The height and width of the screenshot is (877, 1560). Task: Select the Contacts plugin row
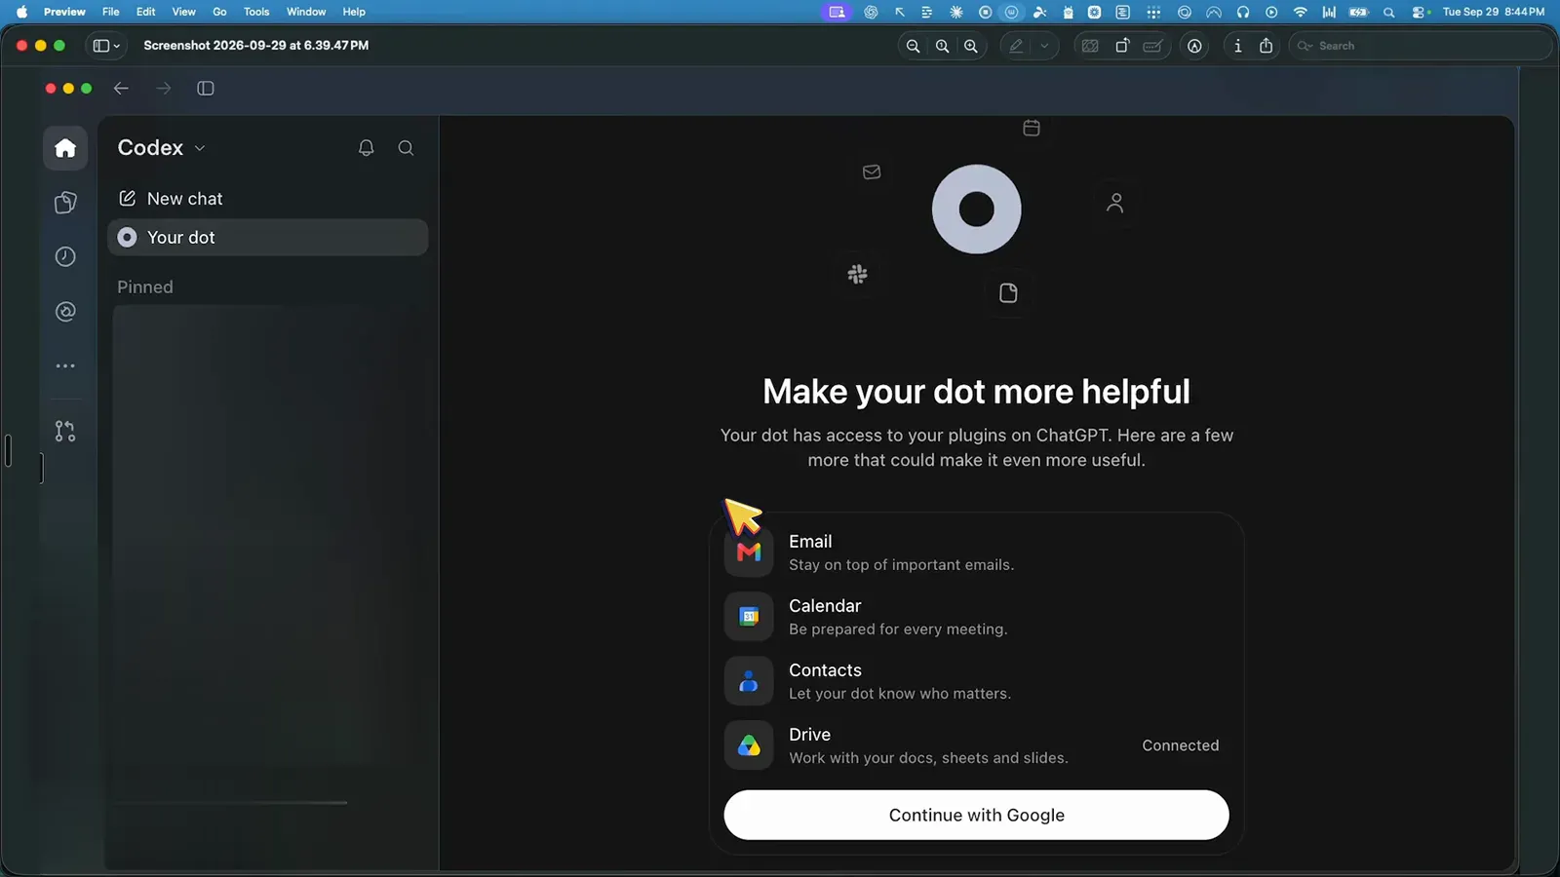pyautogui.click(x=976, y=681)
